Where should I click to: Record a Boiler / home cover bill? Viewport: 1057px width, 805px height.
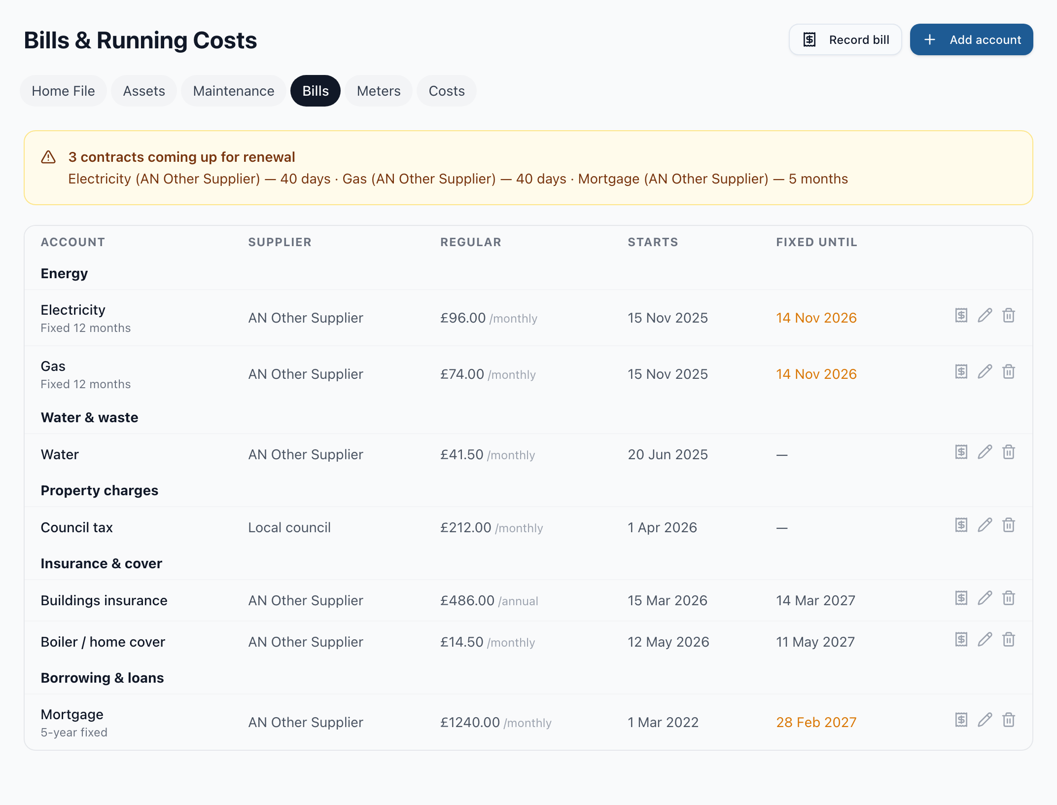click(x=961, y=640)
